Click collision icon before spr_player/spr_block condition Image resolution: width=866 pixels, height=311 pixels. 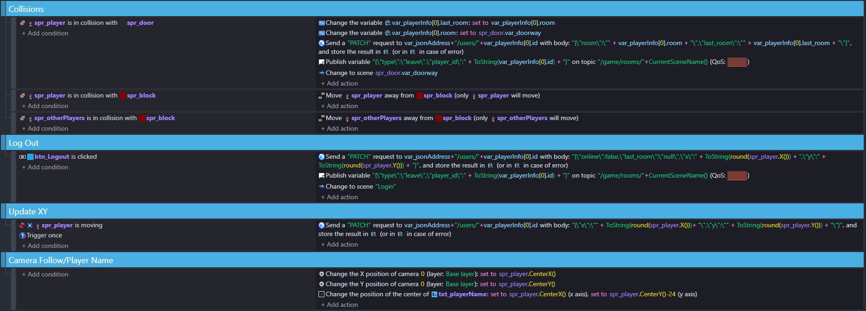tap(23, 96)
